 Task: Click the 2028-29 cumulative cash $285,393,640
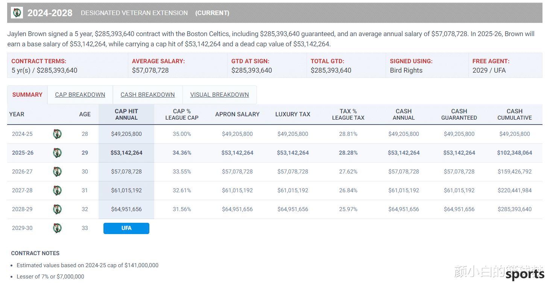[x=515, y=209]
